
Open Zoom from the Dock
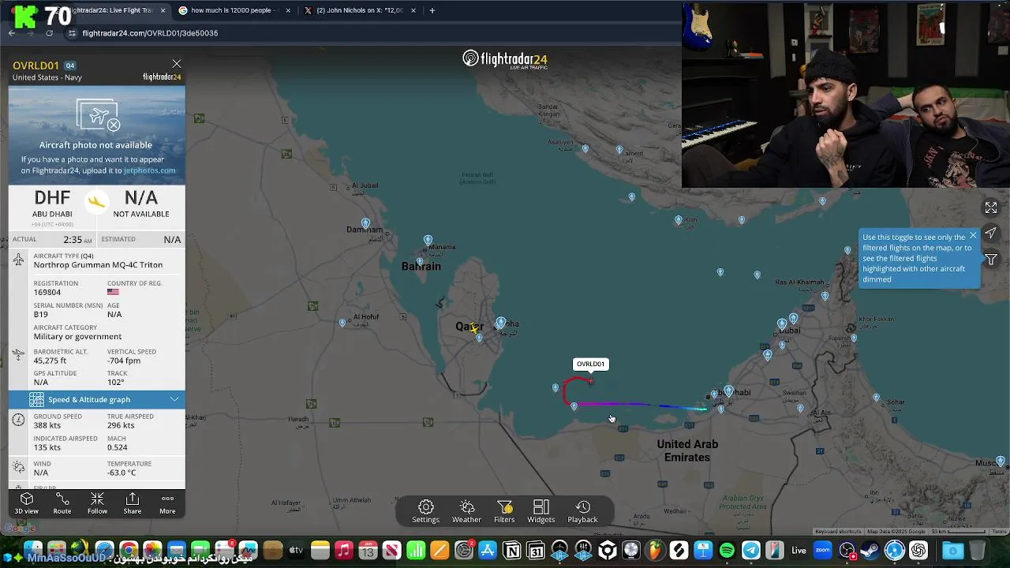click(x=823, y=551)
